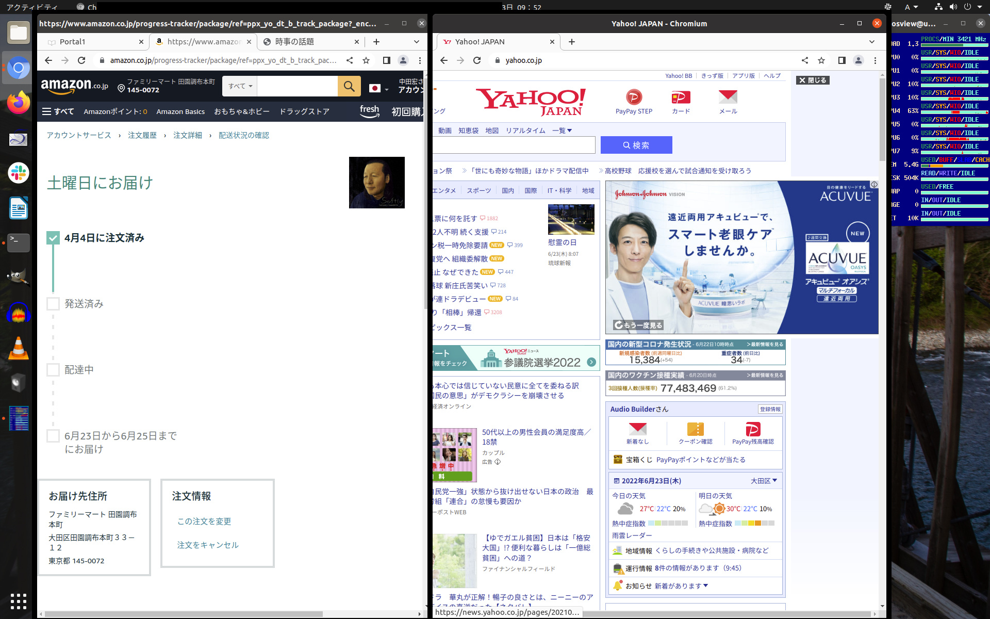Reload the Amazon page
Viewport: 990px width, 619px height.
point(81,60)
